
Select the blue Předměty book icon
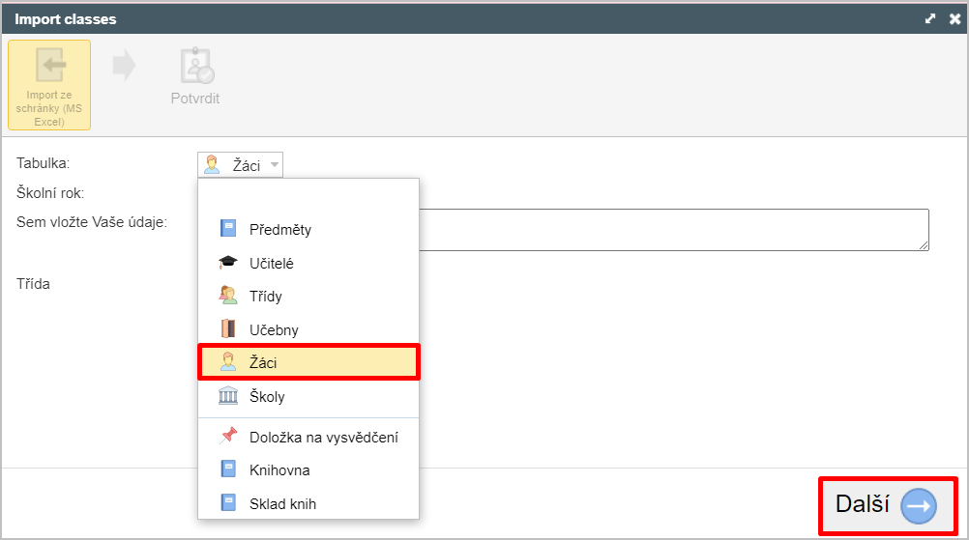click(228, 228)
